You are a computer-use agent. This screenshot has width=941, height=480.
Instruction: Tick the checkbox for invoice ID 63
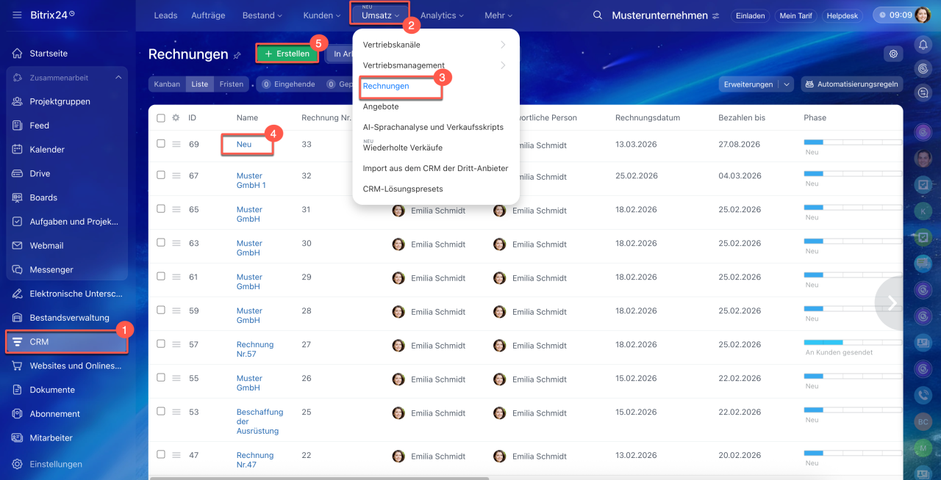tap(161, 243)
